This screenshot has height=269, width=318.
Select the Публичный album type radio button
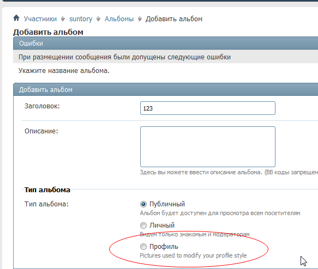143,204
